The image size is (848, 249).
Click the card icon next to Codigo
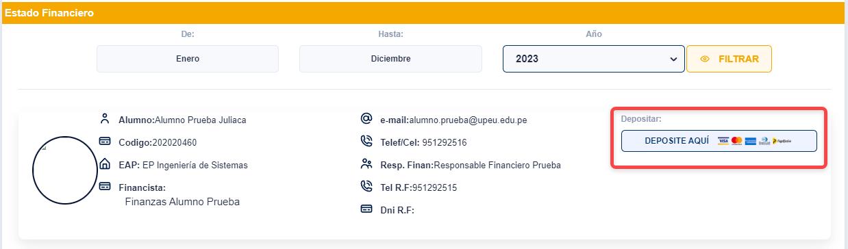(x=105, y=142)
